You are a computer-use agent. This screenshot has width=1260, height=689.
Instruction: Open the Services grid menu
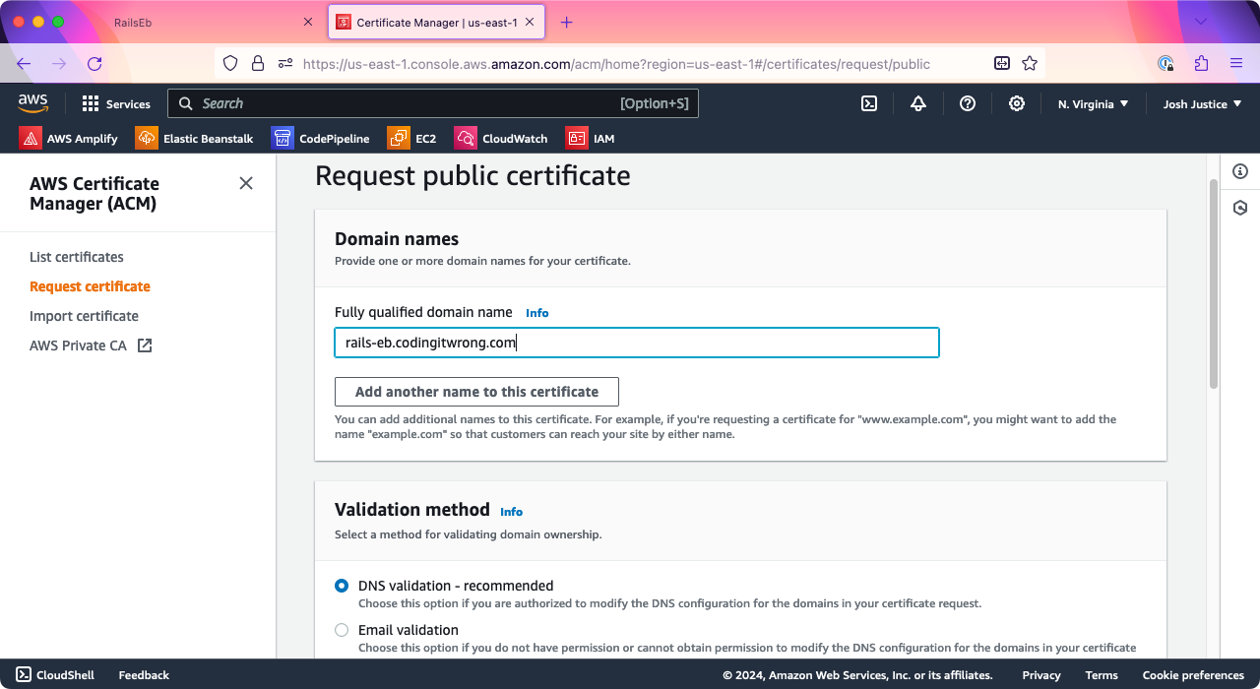[x=116, y=103]
